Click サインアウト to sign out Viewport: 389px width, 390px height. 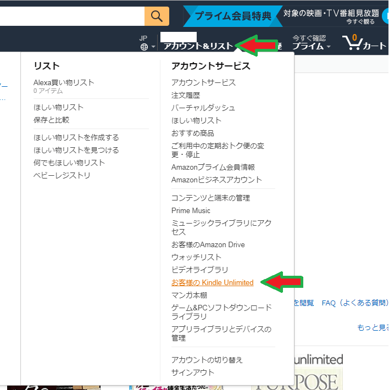point(192,372)
